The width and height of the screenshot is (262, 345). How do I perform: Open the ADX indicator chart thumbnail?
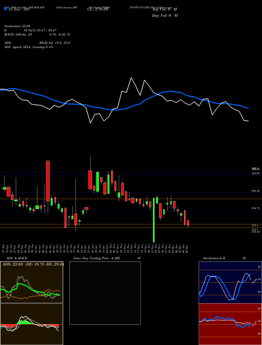[x=31, y=282]
